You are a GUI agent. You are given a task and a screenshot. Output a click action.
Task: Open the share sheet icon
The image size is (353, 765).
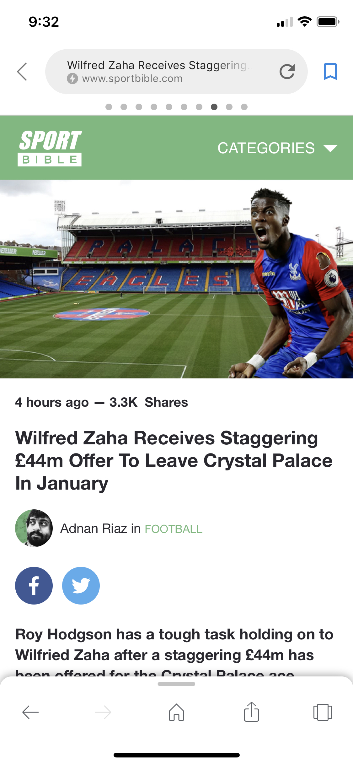click(251, 712)
